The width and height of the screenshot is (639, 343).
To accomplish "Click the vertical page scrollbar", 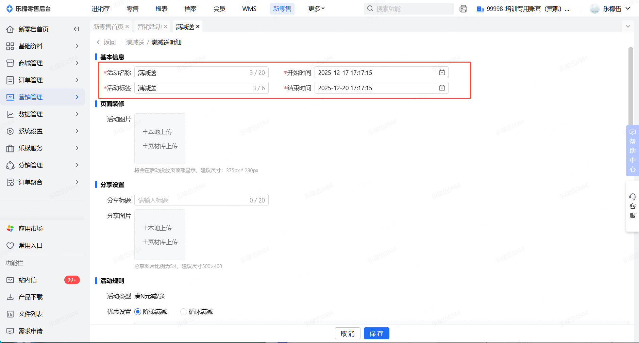I will [x=631, y=88].
